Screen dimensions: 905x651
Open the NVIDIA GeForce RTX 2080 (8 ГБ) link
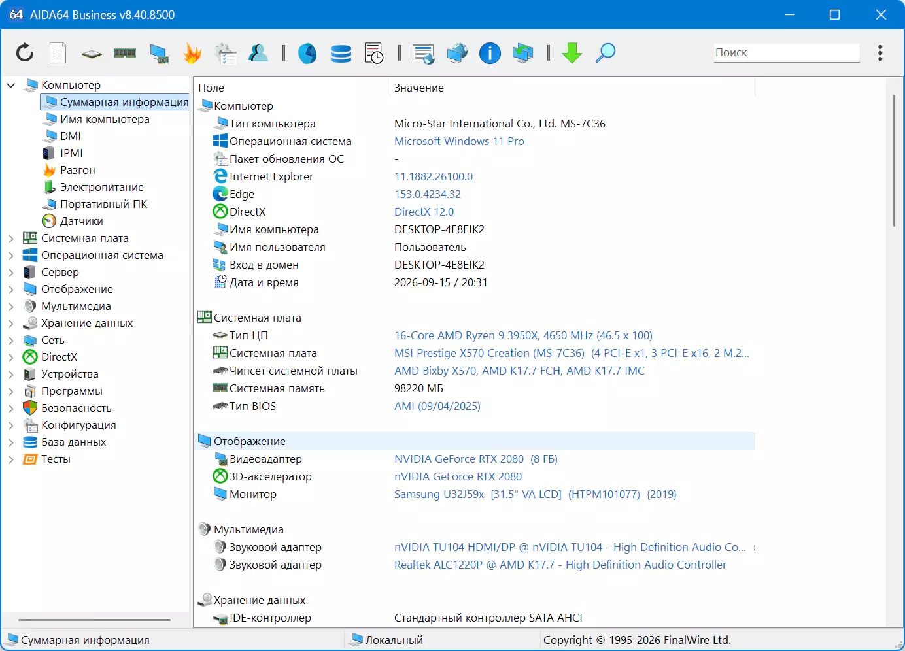(x=476, y=459)
